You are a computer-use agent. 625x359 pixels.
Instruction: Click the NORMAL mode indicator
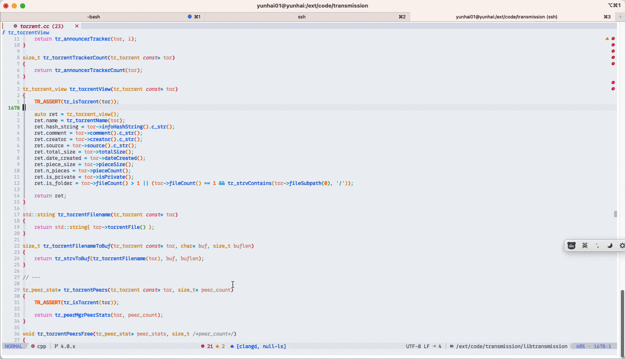[14, 346]
